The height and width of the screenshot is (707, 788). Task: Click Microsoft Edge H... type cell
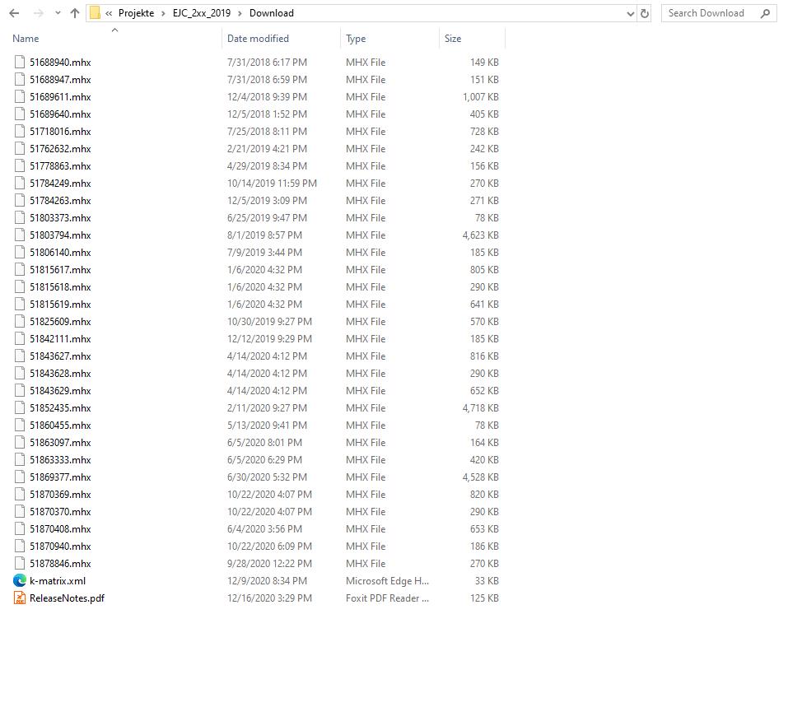point(387,581)
